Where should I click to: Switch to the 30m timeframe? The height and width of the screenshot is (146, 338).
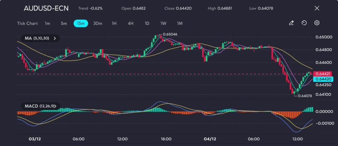pos(98,23)
